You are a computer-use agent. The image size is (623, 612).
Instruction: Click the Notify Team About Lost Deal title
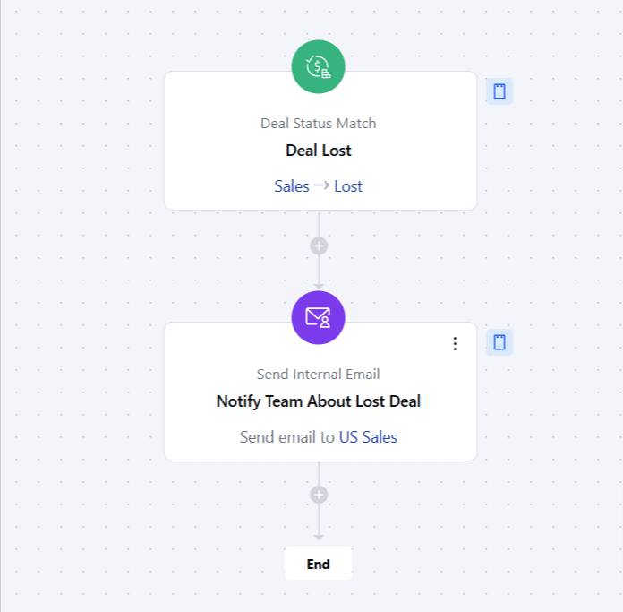[x=319, y=401]
